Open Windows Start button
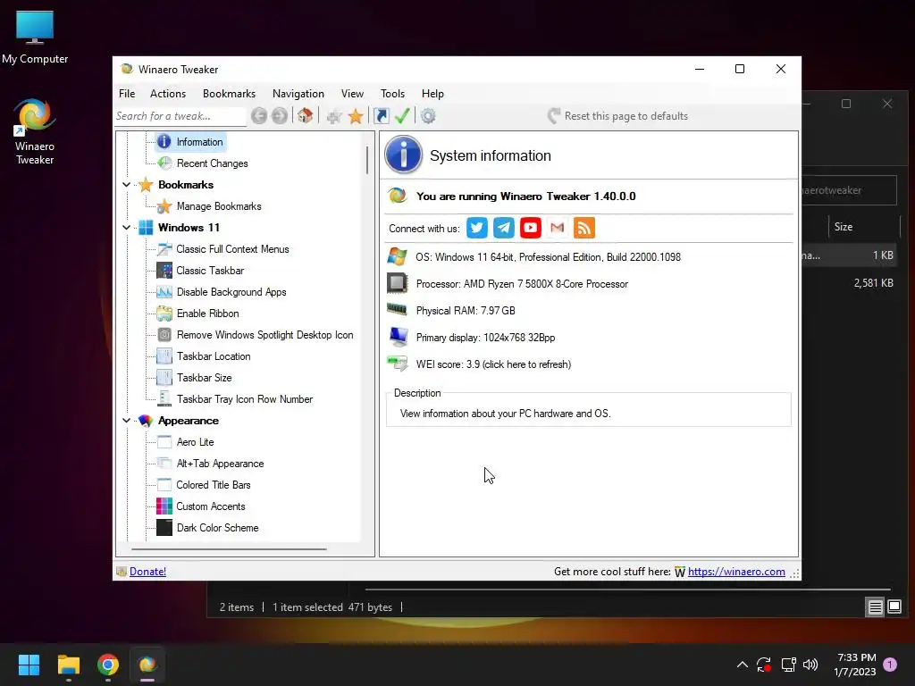The width and height of the screenshot is (915, 686). [x=29, y=665]
